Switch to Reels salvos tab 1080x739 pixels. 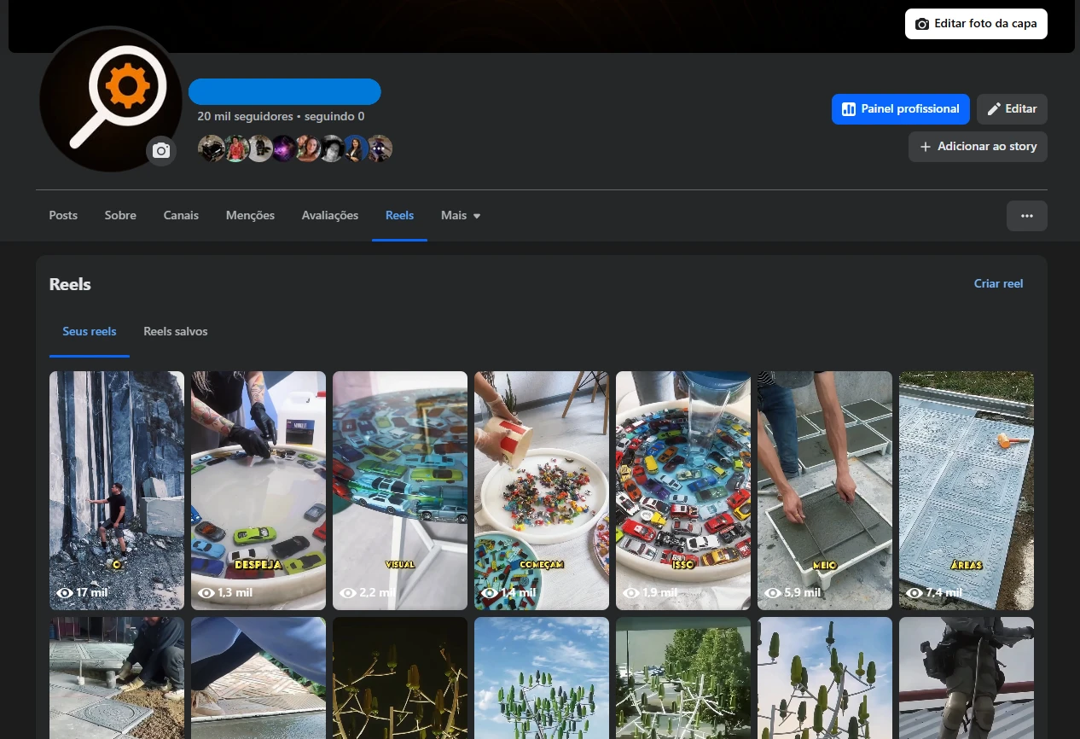(x=175, y=331)
